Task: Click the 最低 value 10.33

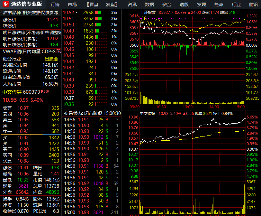Action: click(x=23, y=180)
